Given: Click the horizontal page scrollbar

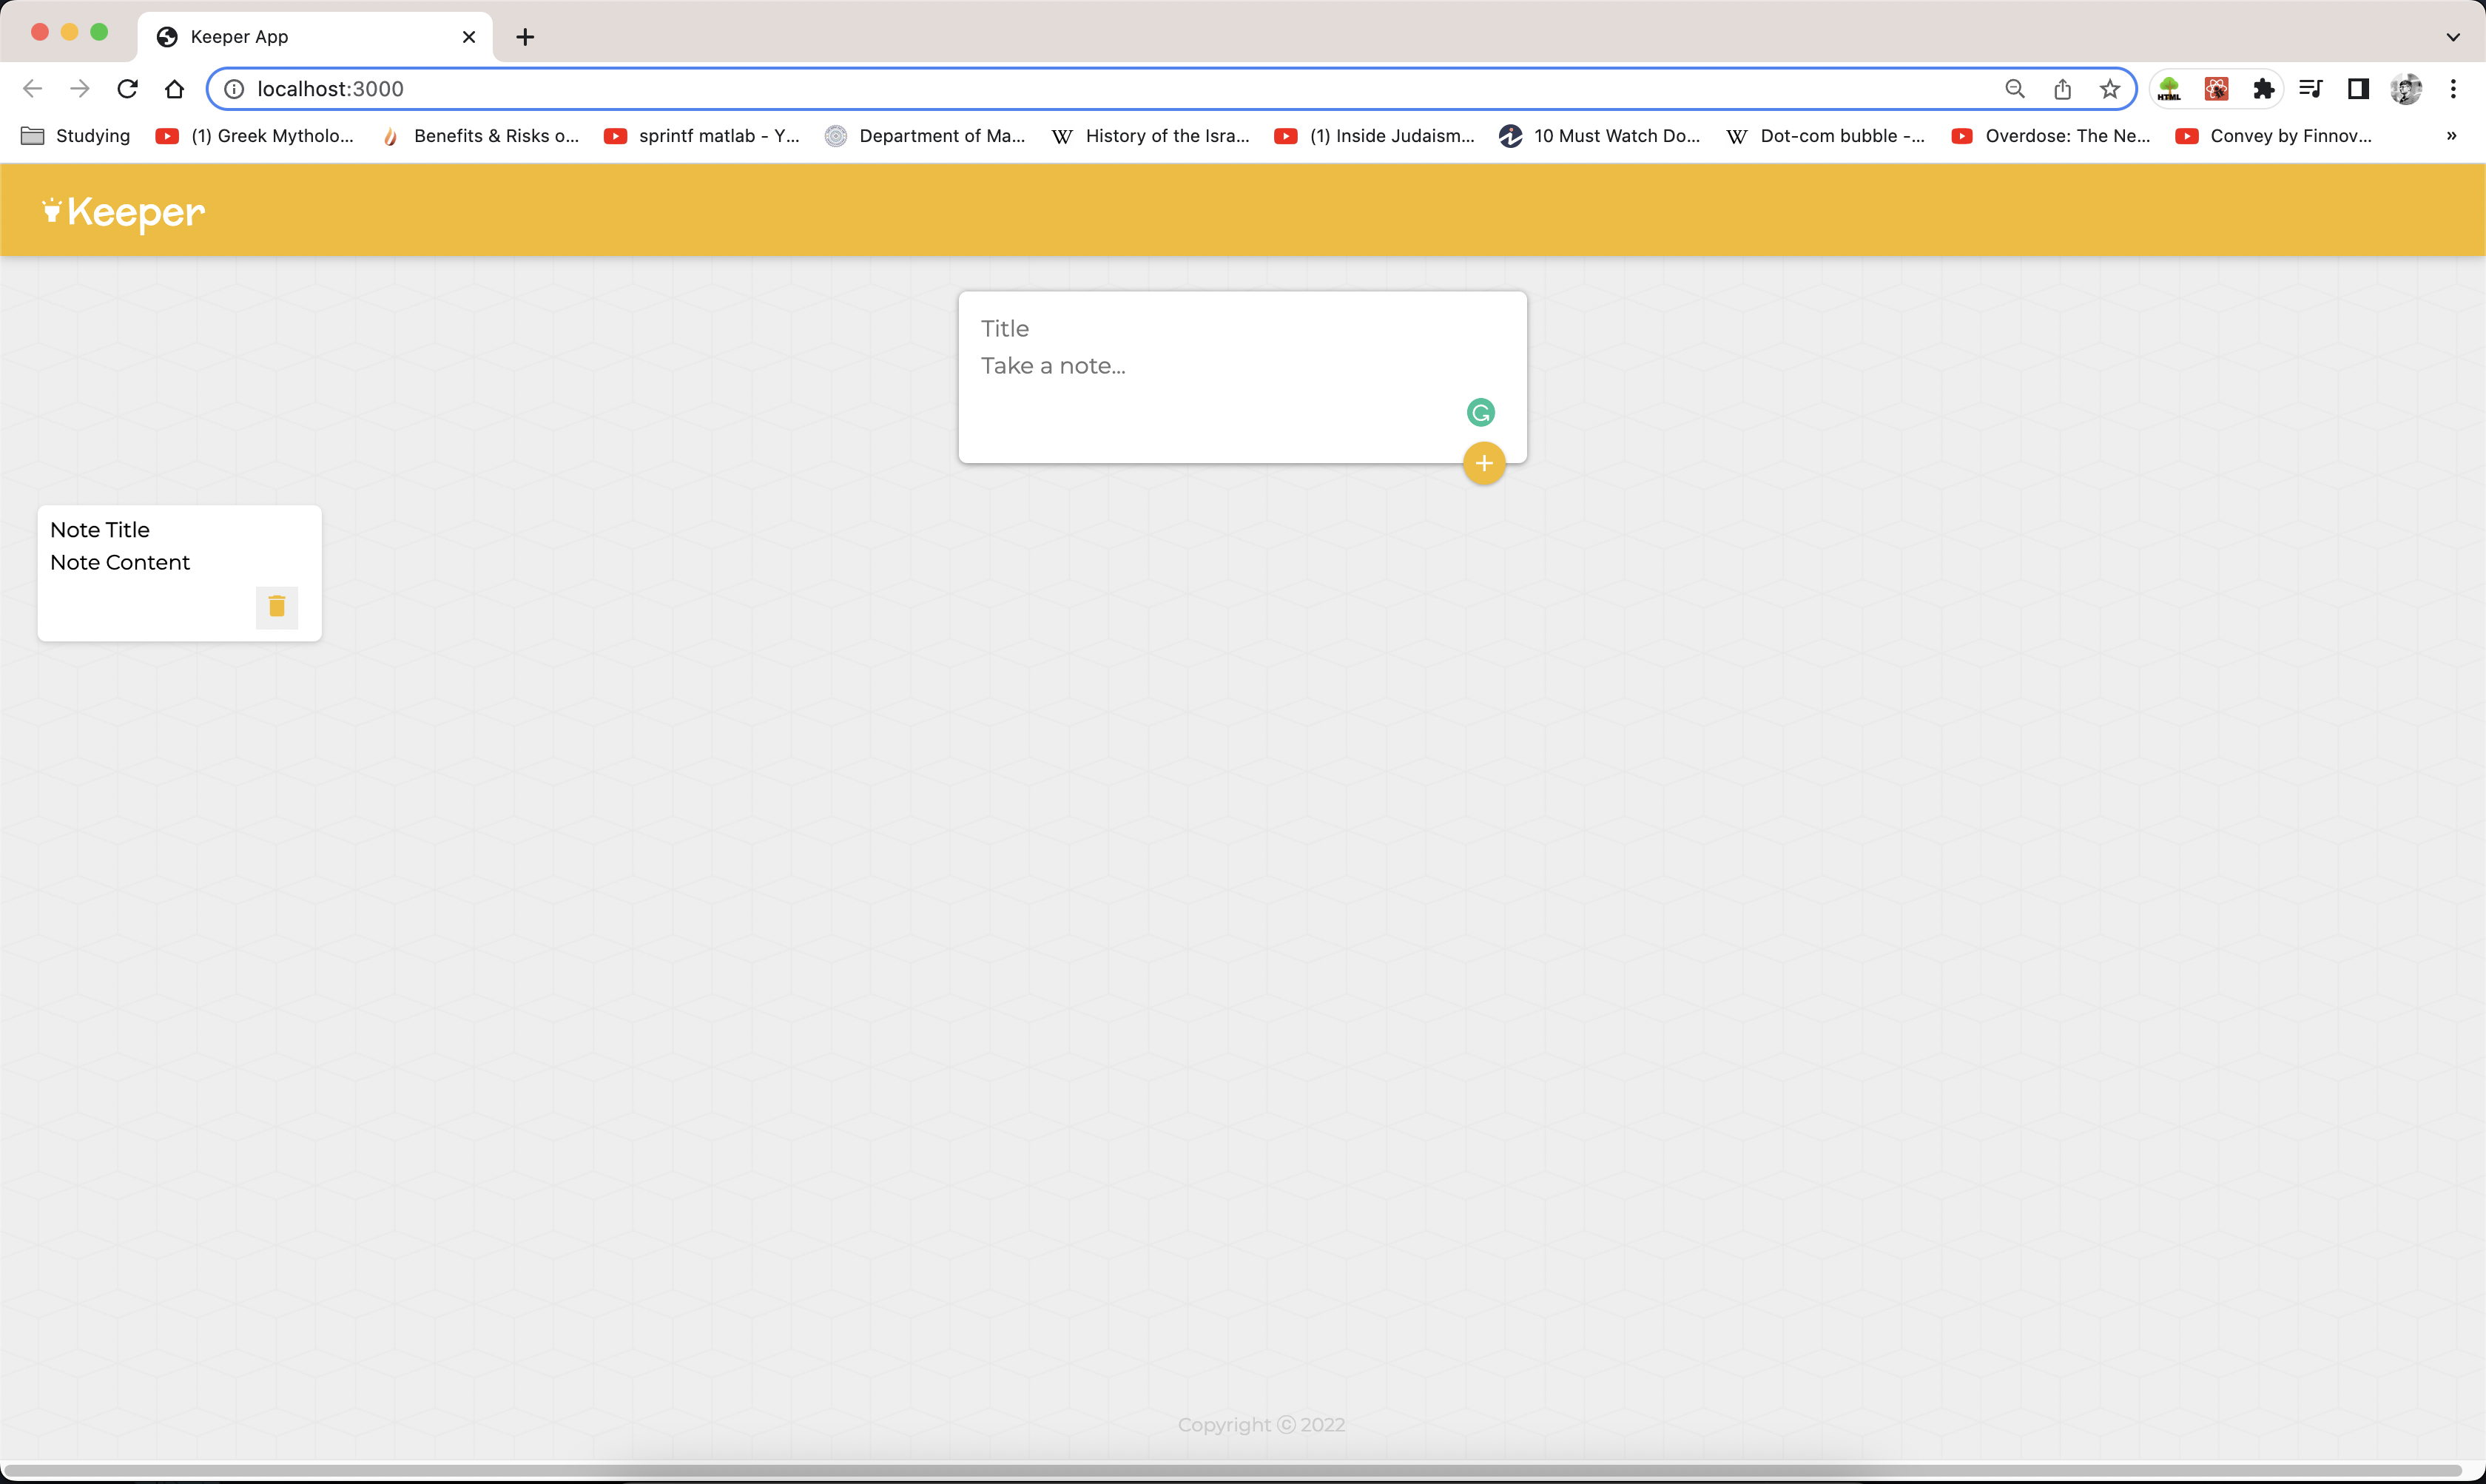Looking at the screenshot, I should click(x=1232, y=1471).
